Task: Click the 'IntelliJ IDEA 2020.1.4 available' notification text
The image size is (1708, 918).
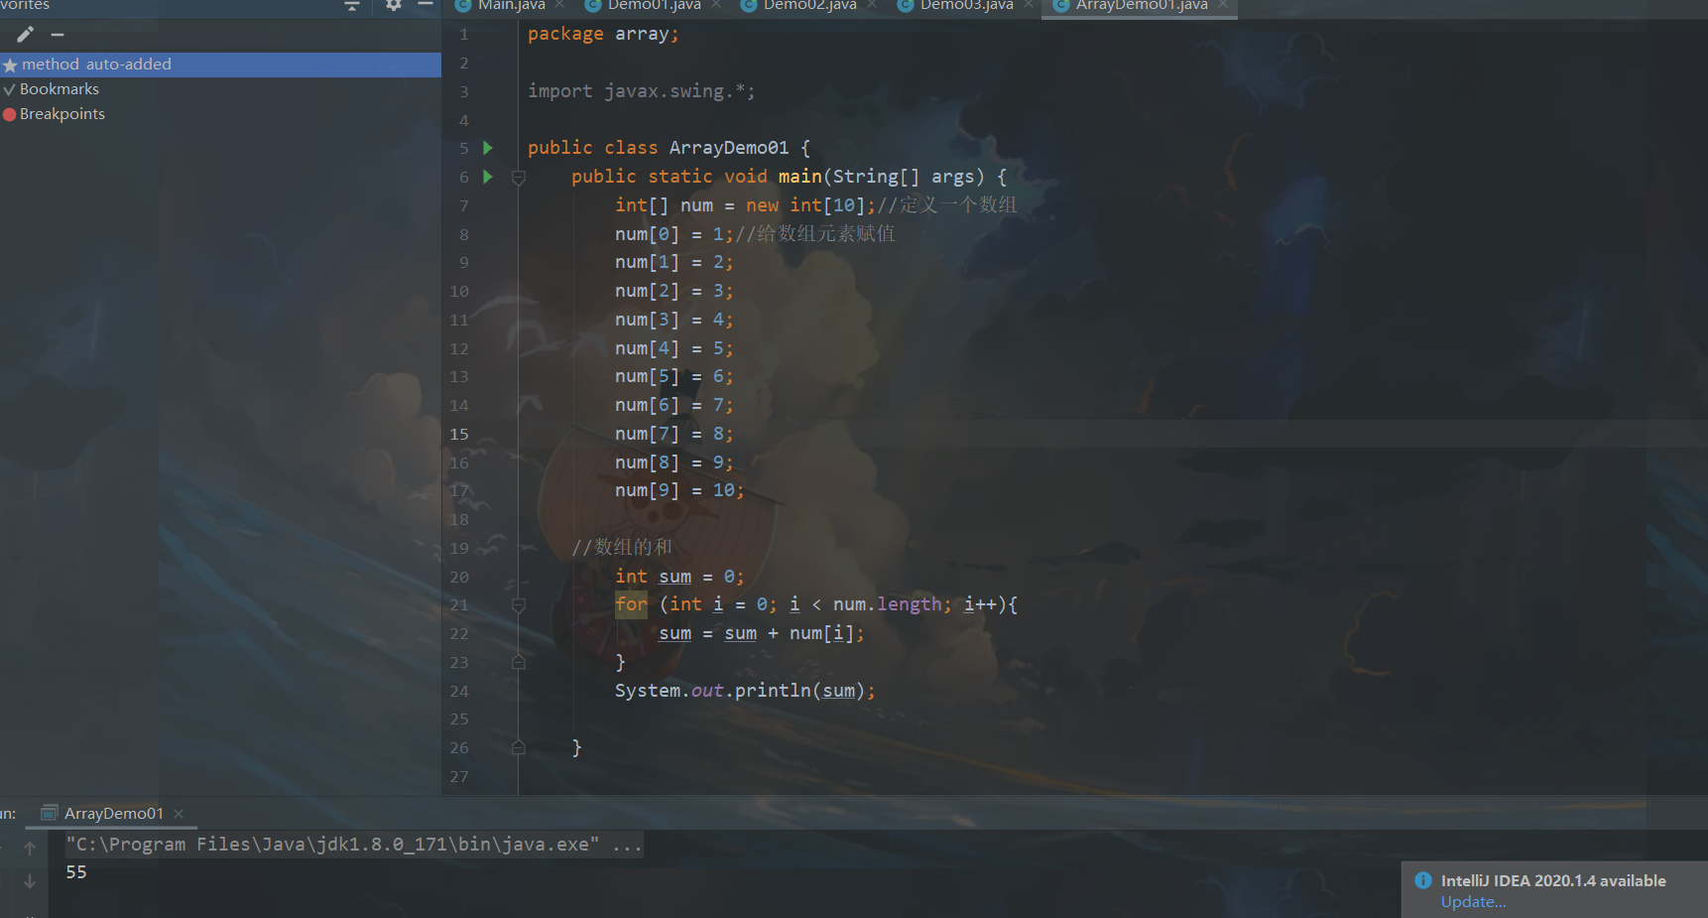Action: tap(1553, 880)
